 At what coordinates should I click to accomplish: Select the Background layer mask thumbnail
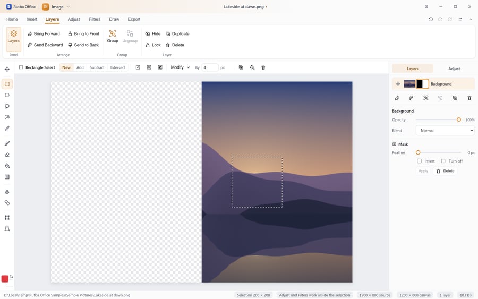pos(423,84)
